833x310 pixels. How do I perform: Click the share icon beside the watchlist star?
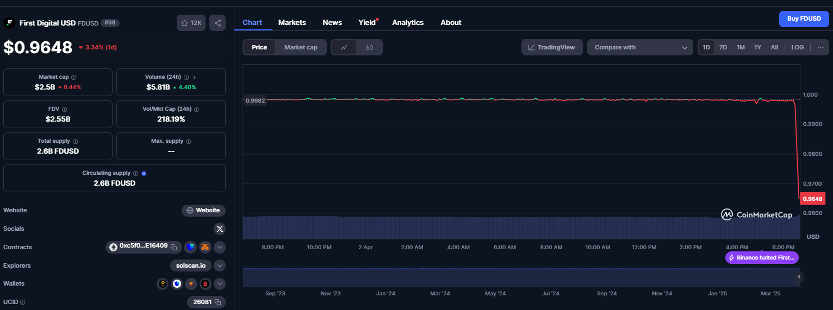217,23
